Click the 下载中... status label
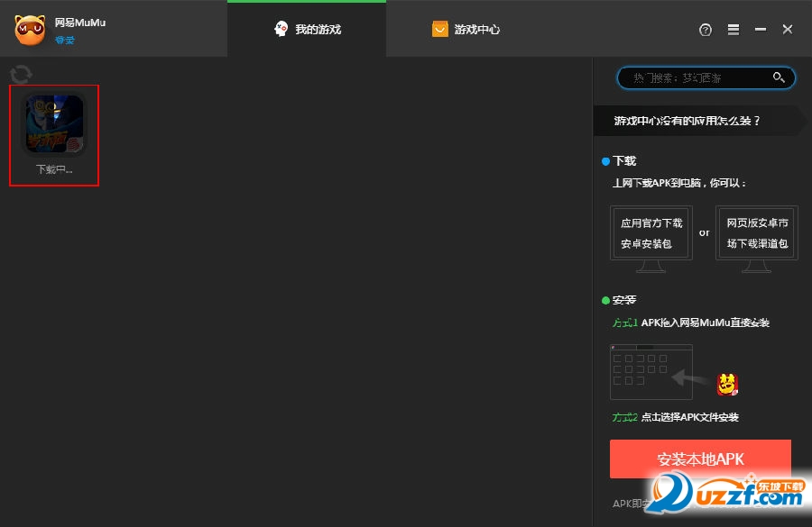 [54, 169]
